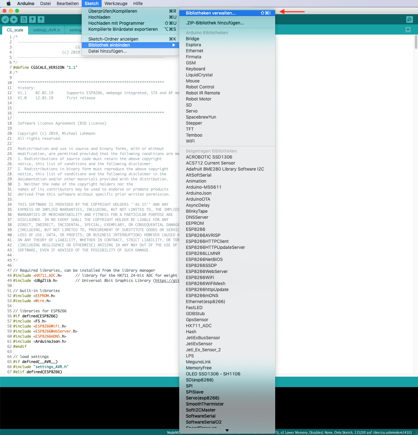The width and height of the screenshot is (418, 435).
Task: Choose Hochladen mit Programmer
Action: pyautogui.click(x=130, y=23)
